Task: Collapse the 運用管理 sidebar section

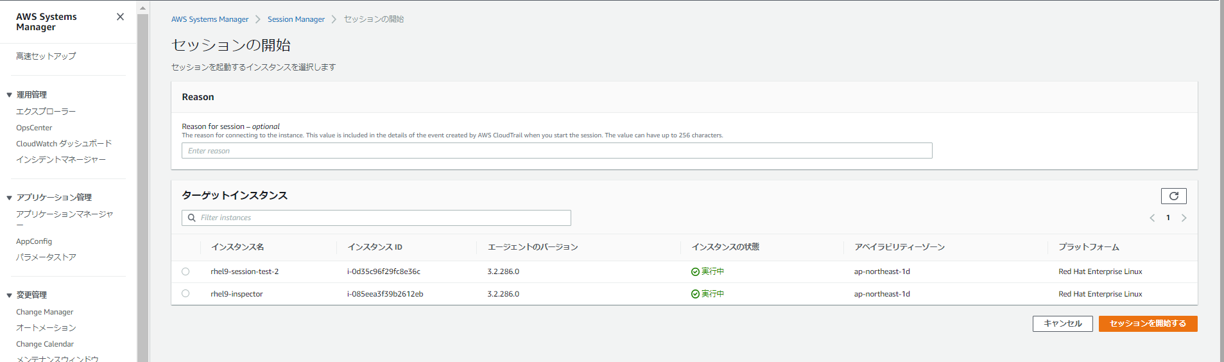Action: coord(10,95)
